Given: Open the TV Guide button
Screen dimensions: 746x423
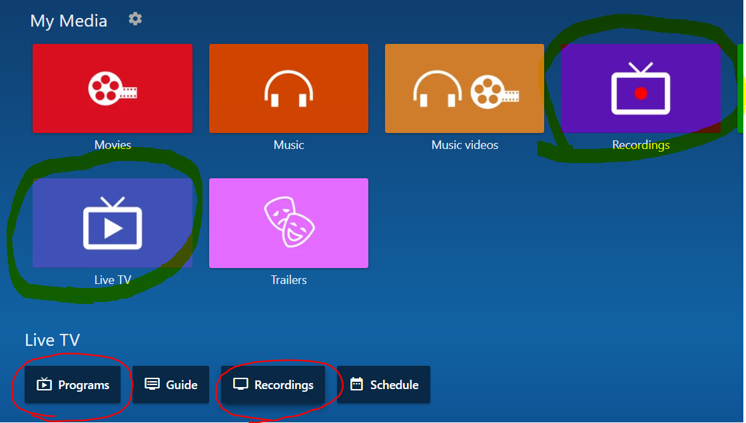Looking at the screenshot, I should 171,384.
